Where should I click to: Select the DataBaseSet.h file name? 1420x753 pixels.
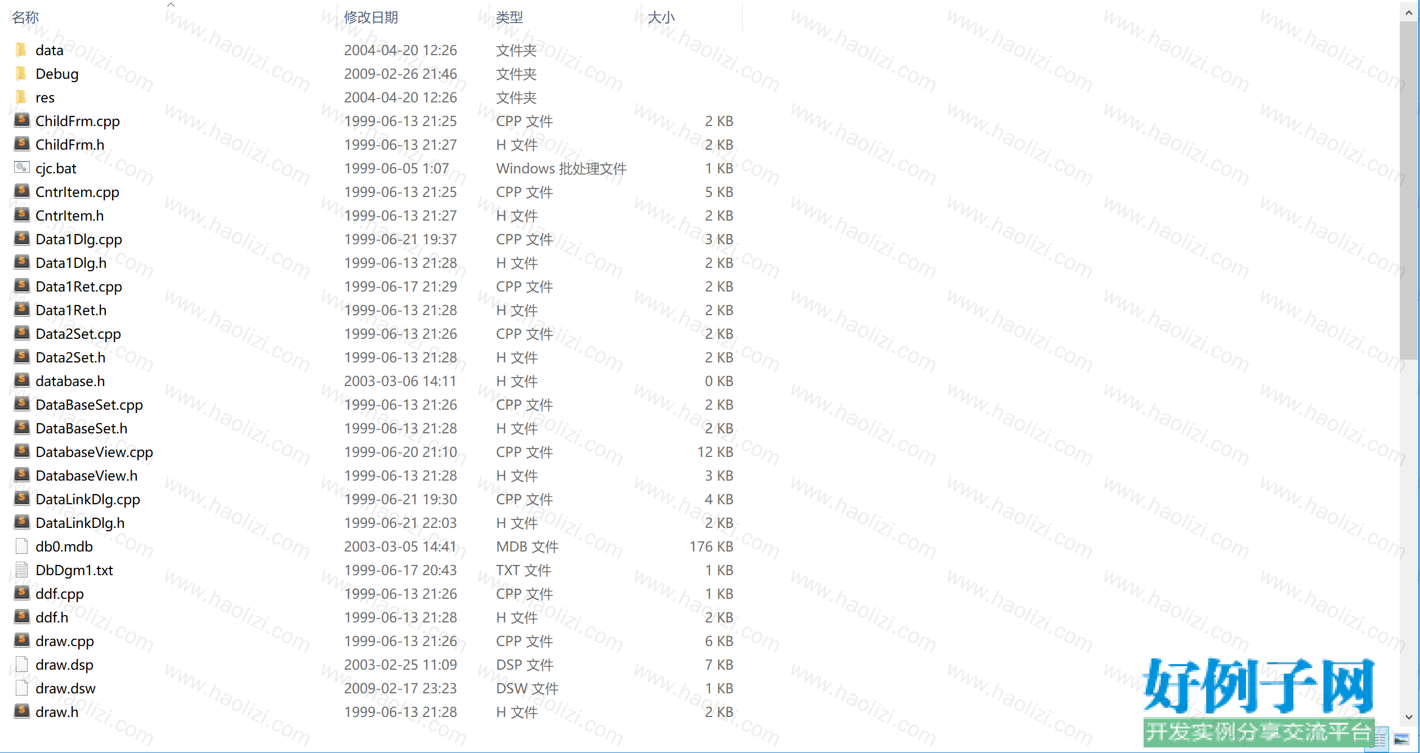[81, 428]
